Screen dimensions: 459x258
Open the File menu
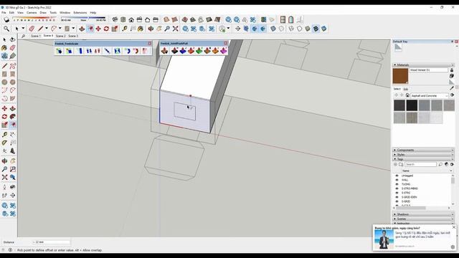coord(4,13)
